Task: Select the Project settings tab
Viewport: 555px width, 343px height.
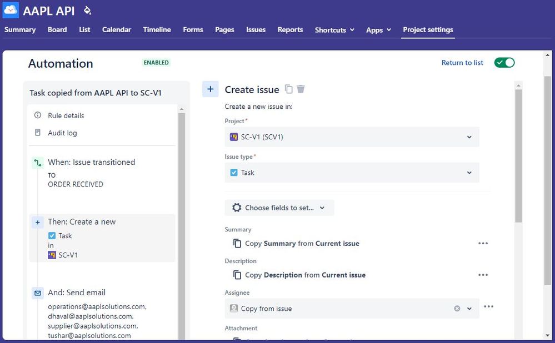Action: [x=428, y=30]
